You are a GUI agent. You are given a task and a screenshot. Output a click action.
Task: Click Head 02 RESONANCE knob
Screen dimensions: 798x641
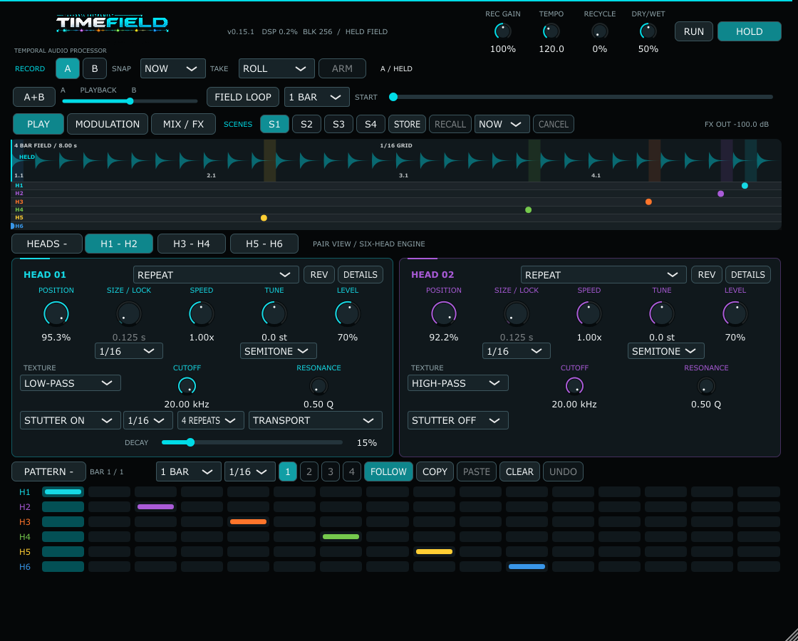pos(706,386)
